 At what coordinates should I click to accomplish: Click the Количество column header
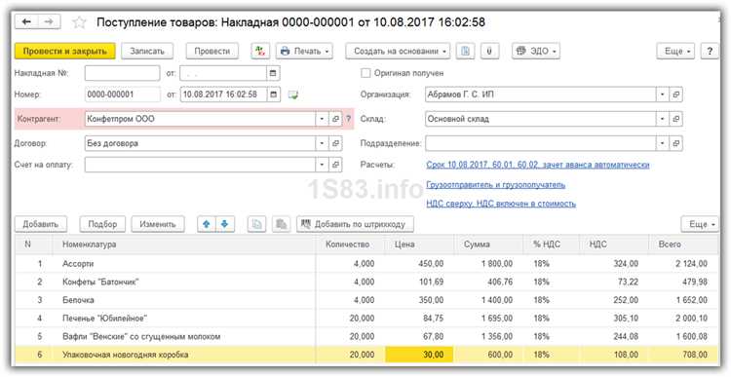(x=350, y=245)
